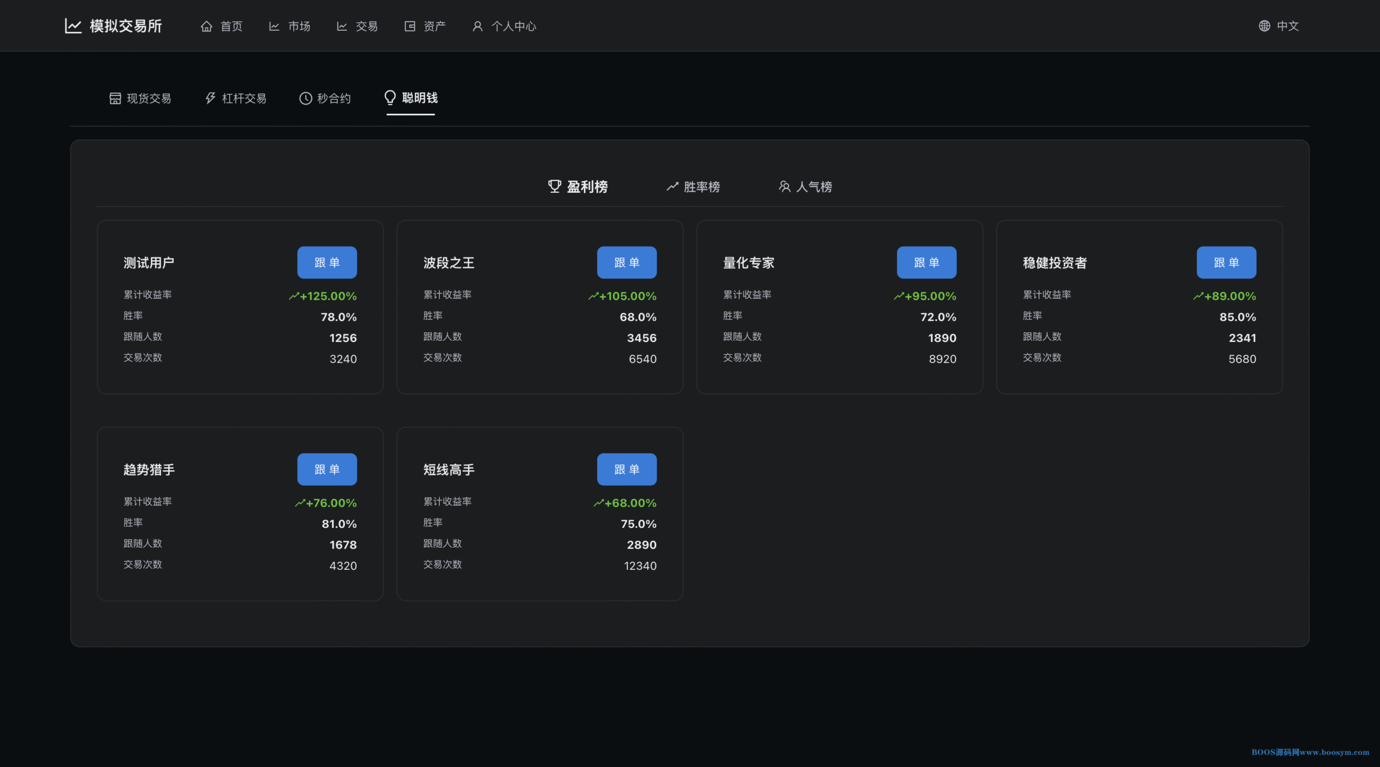Select the 聪明钱 tab
The height and width of the screenshot is (767, 1380).
tap(411, 98)
